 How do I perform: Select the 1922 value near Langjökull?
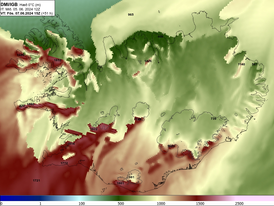[x=94, y=129]
